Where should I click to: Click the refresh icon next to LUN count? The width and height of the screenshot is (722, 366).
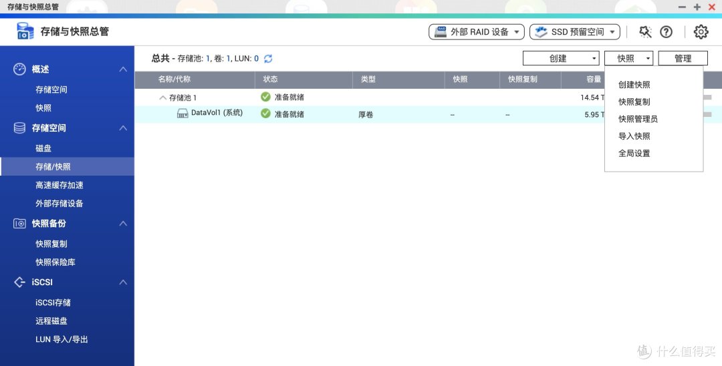268,59
